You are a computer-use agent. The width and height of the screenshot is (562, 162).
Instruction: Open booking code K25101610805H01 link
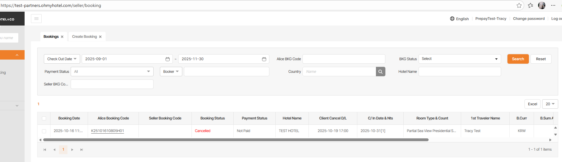click(108, 131)
